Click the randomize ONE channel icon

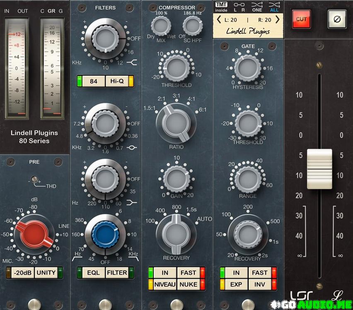pyautogui.click(x=257, y=7)
